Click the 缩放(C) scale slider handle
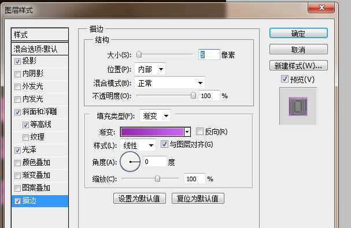351x228 pixels. pyautogui.click(x=157, y=178)
